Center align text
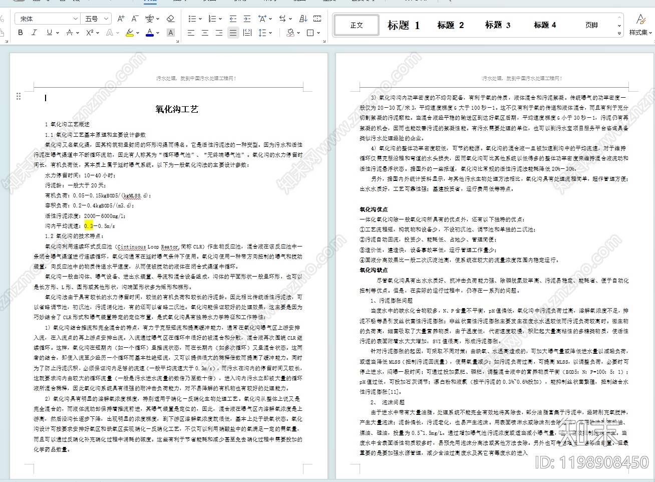 pos(205,33)
